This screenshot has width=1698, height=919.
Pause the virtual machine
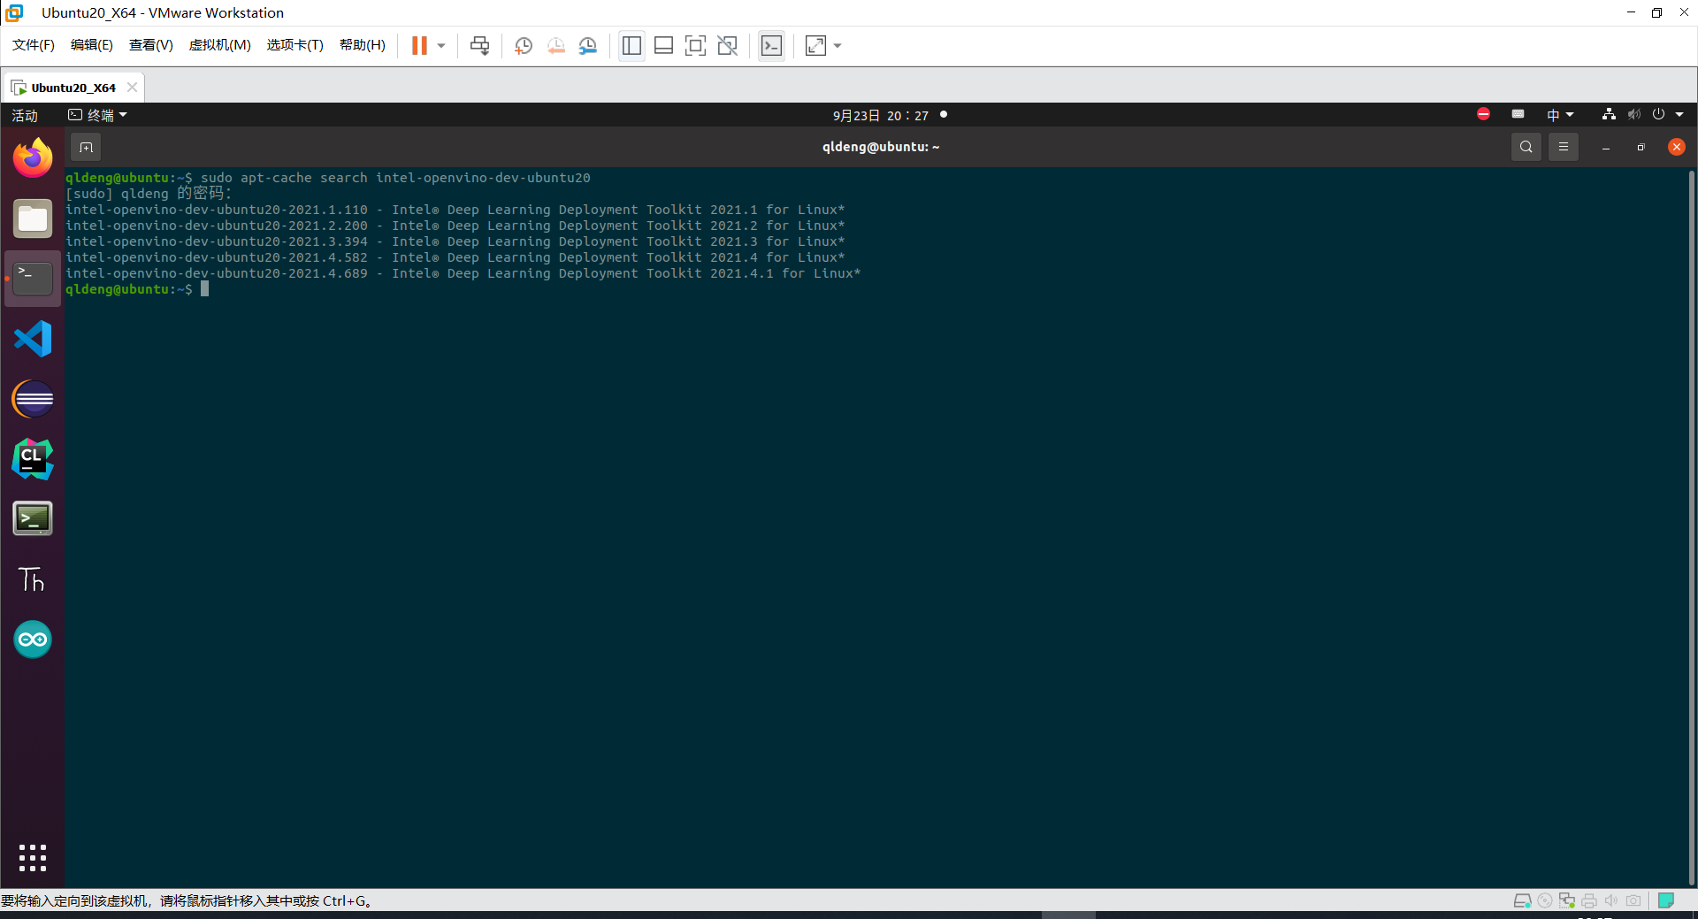pyautogui.click(x=419, y=46)
